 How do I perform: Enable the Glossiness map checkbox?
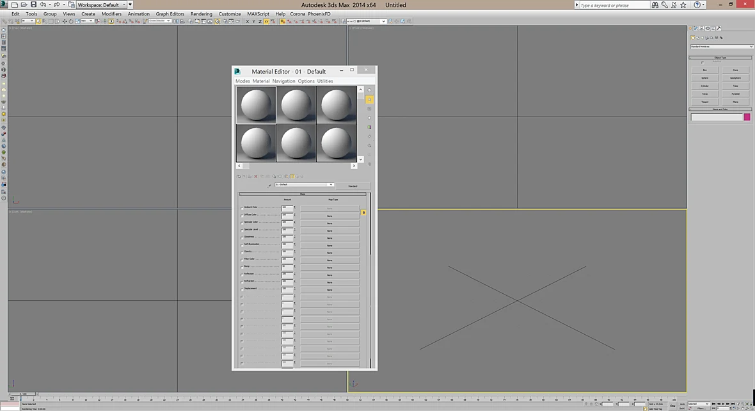pos(242,238)
